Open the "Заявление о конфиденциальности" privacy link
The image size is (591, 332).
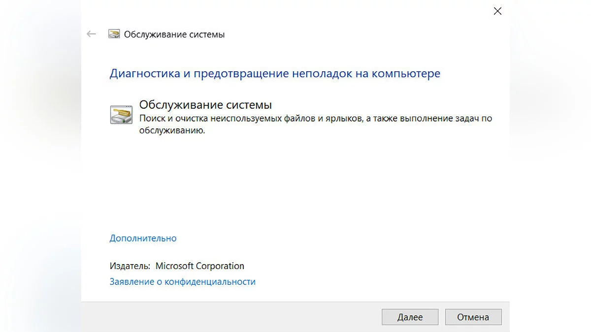point(182,282)
